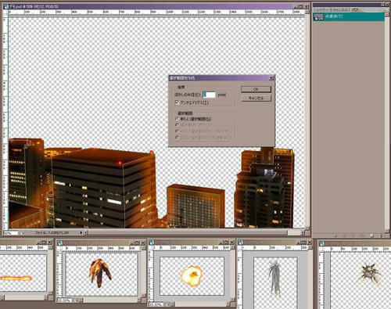Toggle the anti-alias checkbox in the dialog
The image size is (391, 309).
pyautogui.click(x=177, y=102)
